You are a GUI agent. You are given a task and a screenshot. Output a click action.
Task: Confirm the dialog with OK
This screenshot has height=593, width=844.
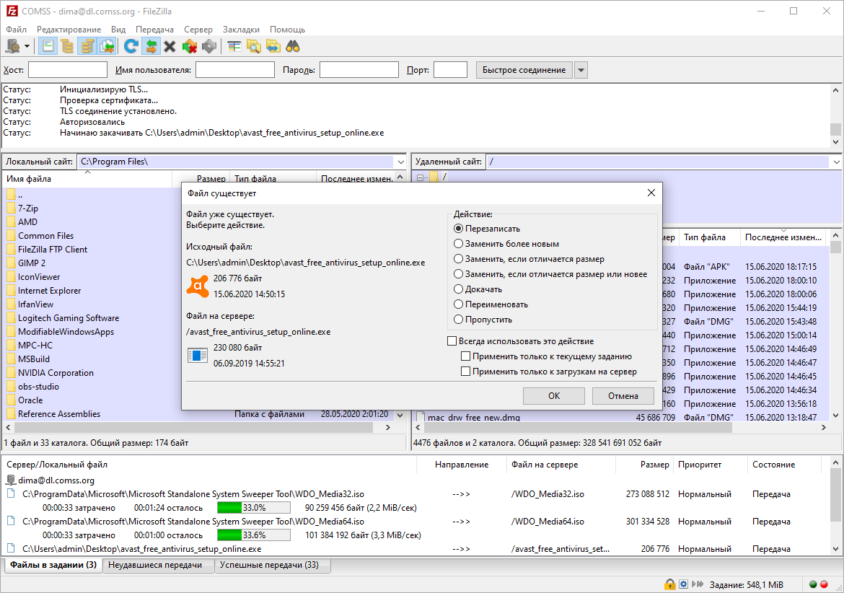[554, 396]
